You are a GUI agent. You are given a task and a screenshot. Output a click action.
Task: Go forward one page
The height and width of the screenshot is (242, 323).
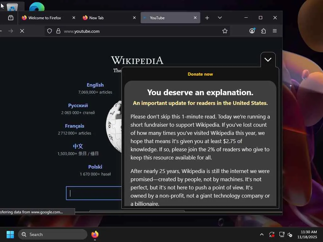11,31
